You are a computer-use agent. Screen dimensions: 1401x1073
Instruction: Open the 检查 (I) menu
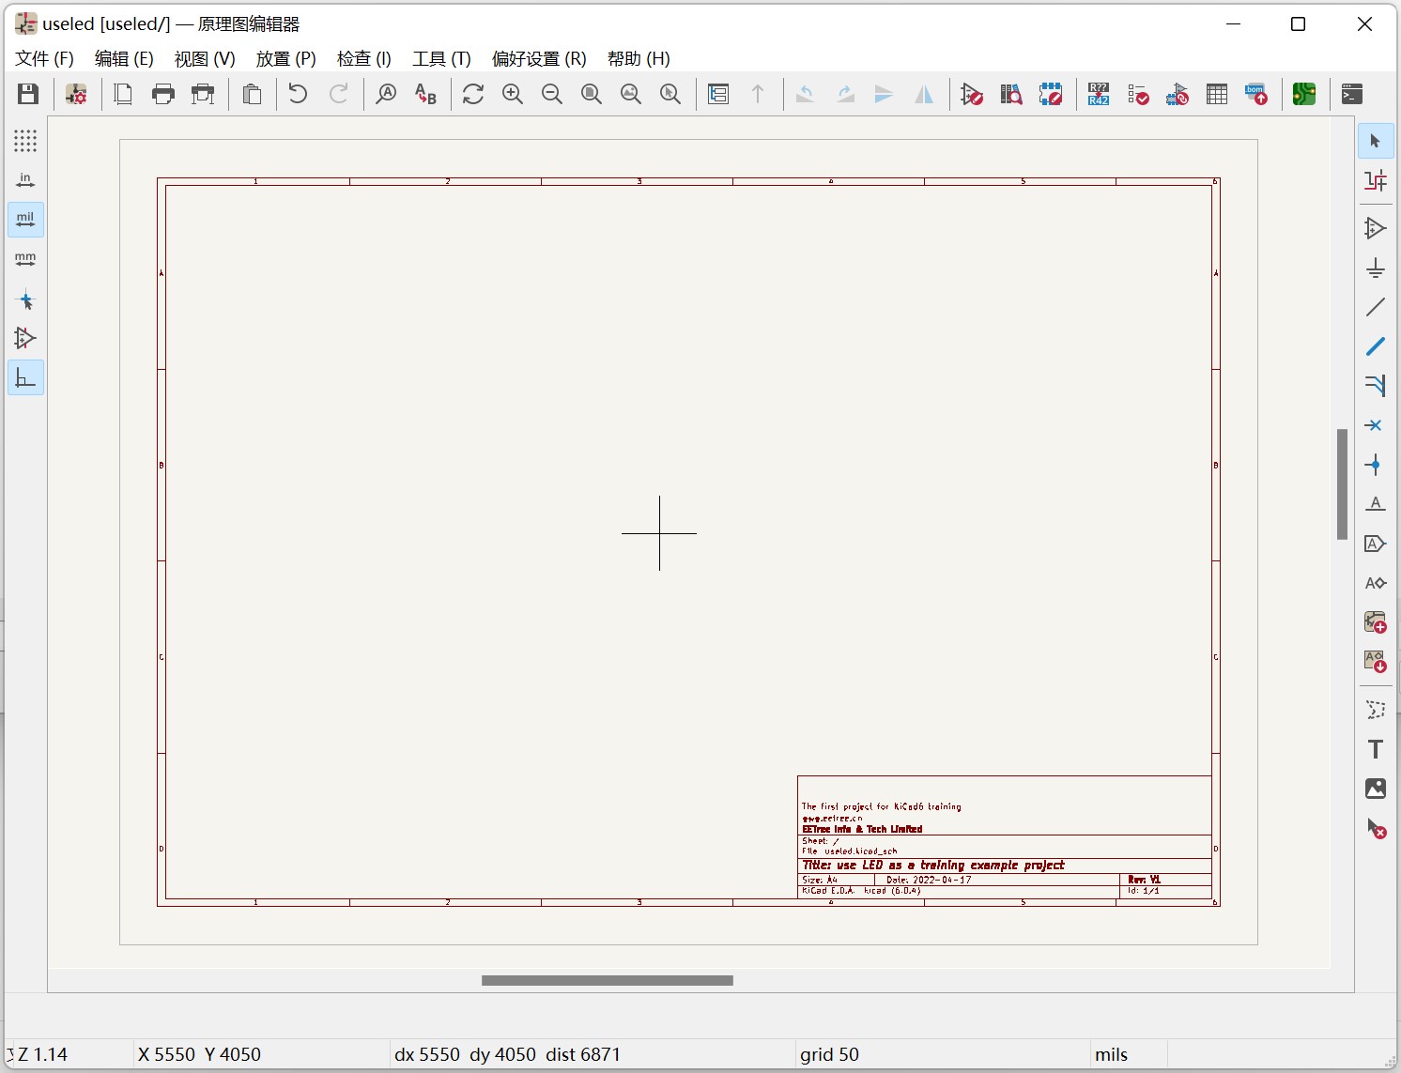pos(363,58)
